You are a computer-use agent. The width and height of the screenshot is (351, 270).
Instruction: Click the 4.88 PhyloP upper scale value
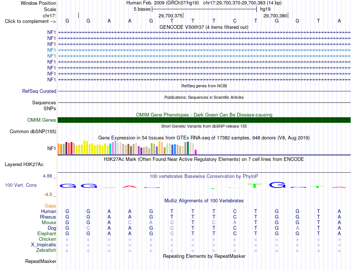pyautogui.click(x=47, y=176)
